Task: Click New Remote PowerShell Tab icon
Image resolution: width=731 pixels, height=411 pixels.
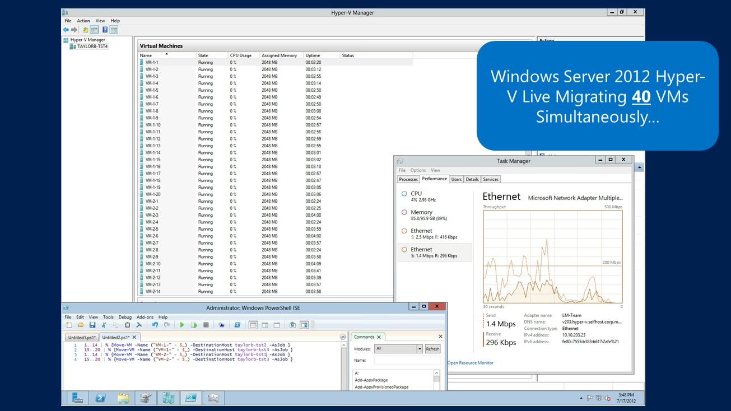Action: point(222,325)
